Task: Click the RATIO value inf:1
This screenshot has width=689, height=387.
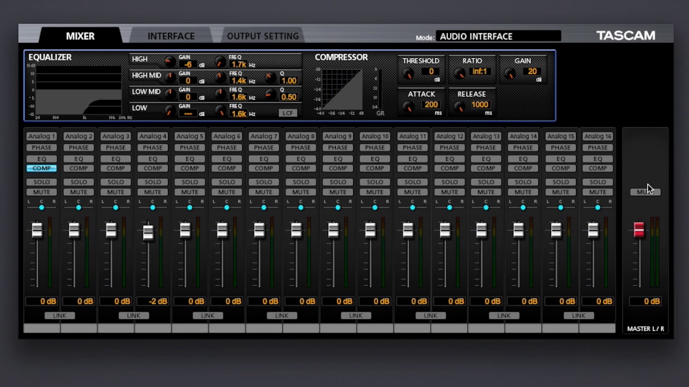Action: tap(480, 71)
